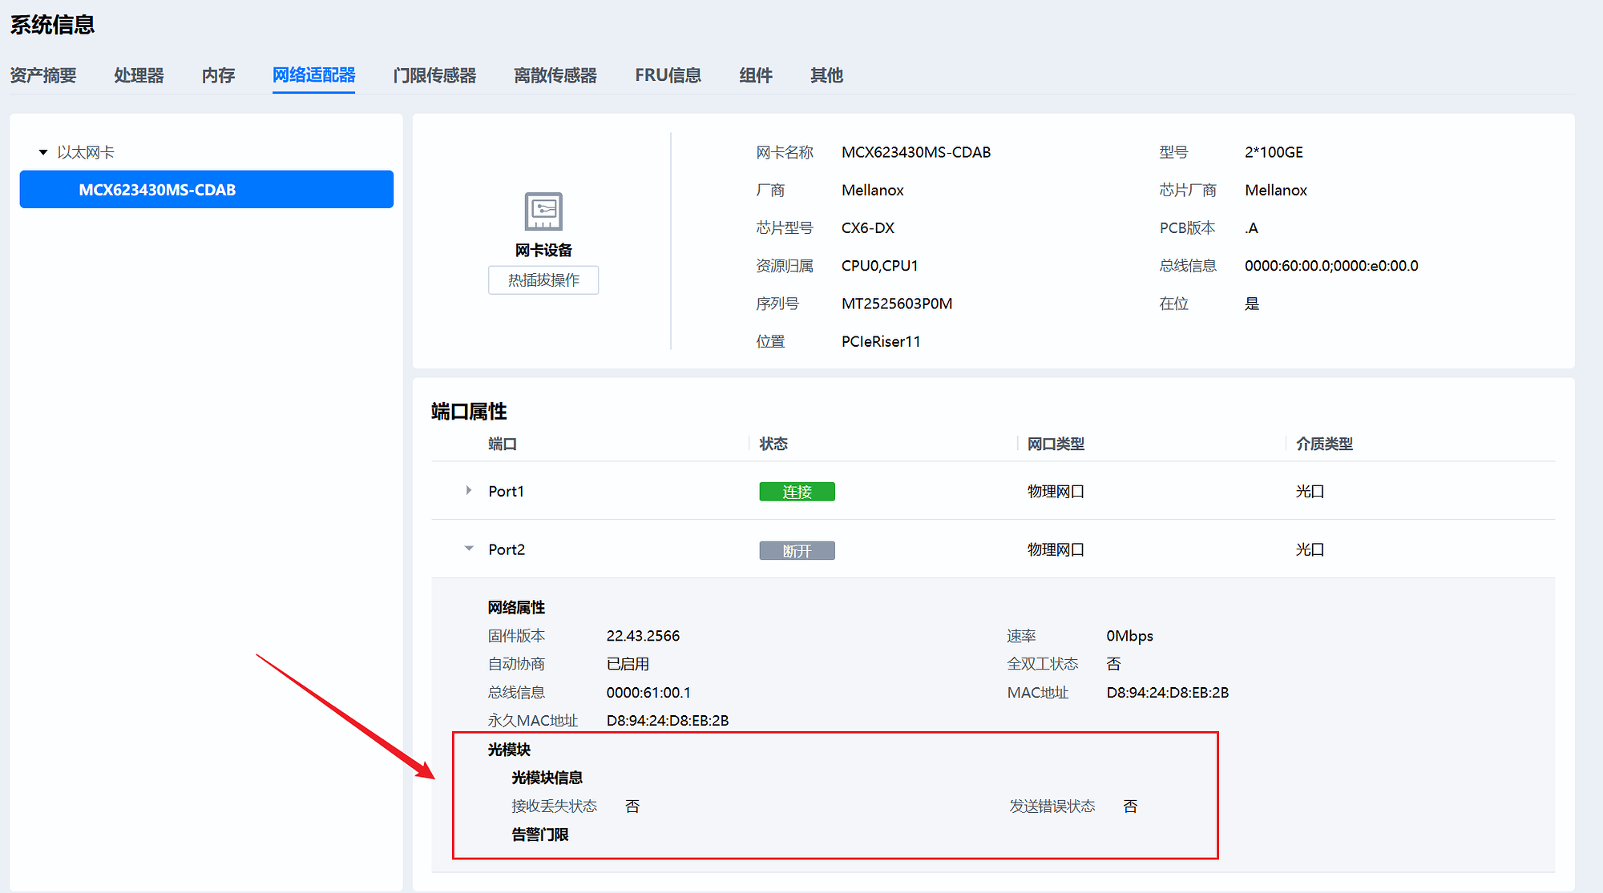Collapse the 以太网卡 tree node
The height and width of the screenshot is (893, 1603).
coord(43,152)
